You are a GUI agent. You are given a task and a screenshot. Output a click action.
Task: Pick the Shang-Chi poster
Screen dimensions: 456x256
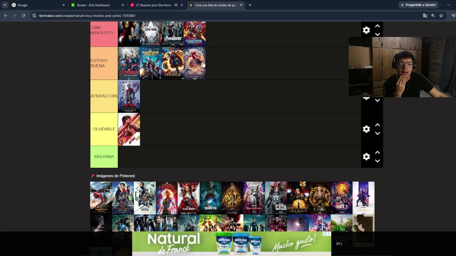click(x=211, y=198)
